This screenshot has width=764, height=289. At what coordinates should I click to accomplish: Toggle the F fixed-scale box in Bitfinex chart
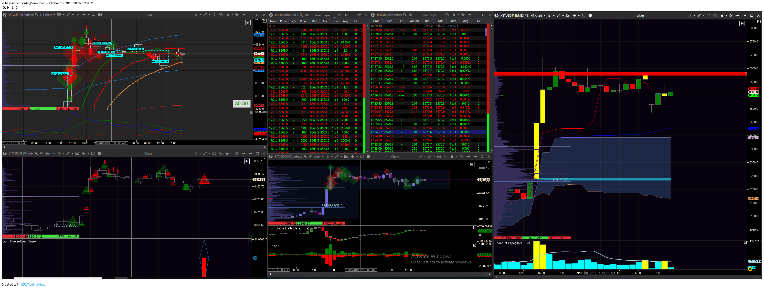click(265, 21)
